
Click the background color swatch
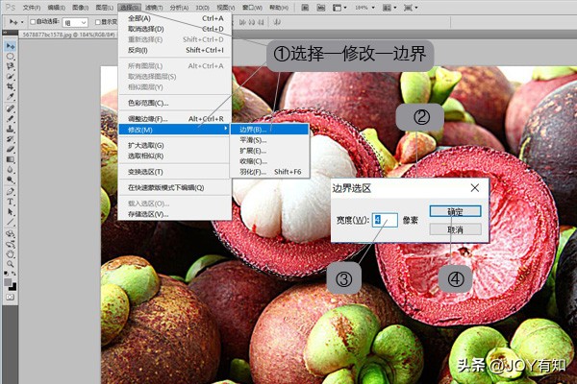[13, 287]
